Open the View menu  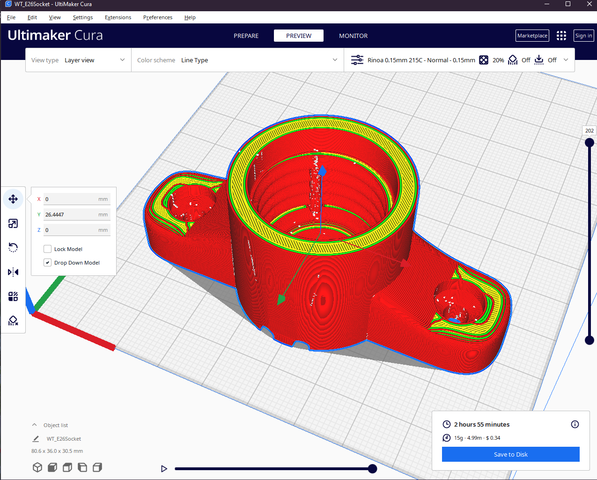pos(55,17)
